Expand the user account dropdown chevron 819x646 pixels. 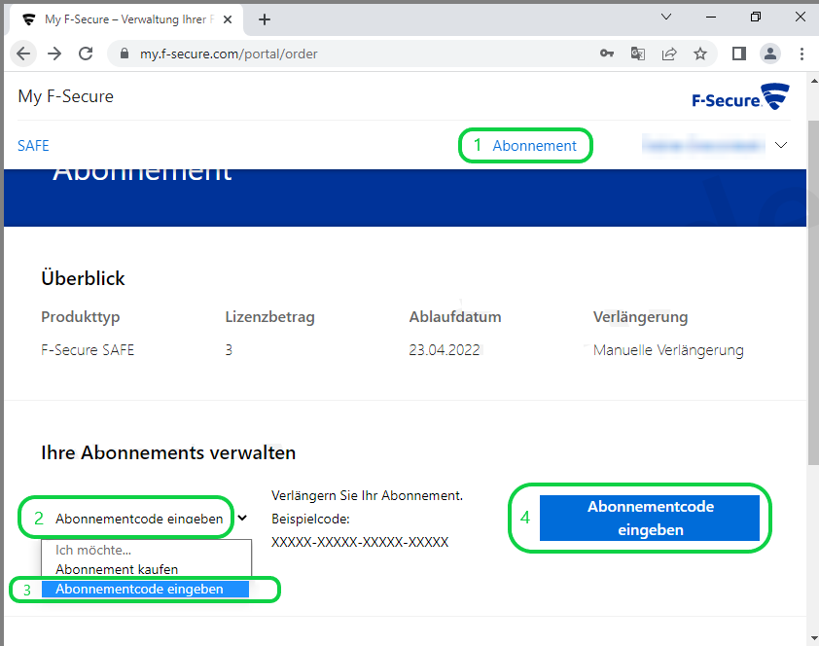[x=781, y=145]
